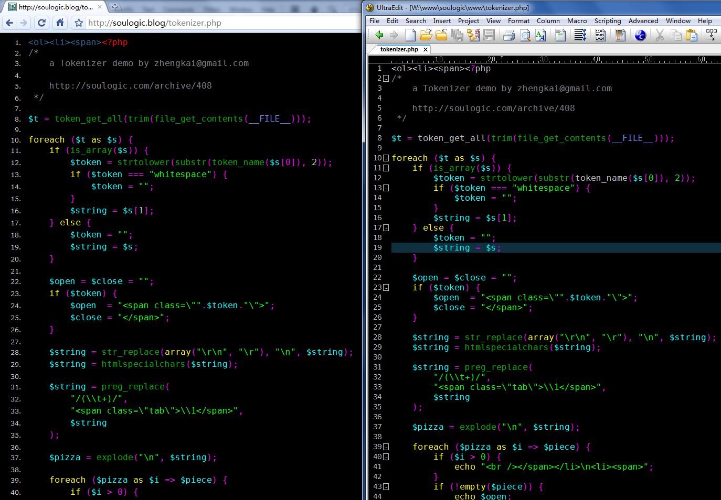Viewport: 721px width, 500px height.
Task: Collapse the foreach block at line 10
Action: coord(386,158)
